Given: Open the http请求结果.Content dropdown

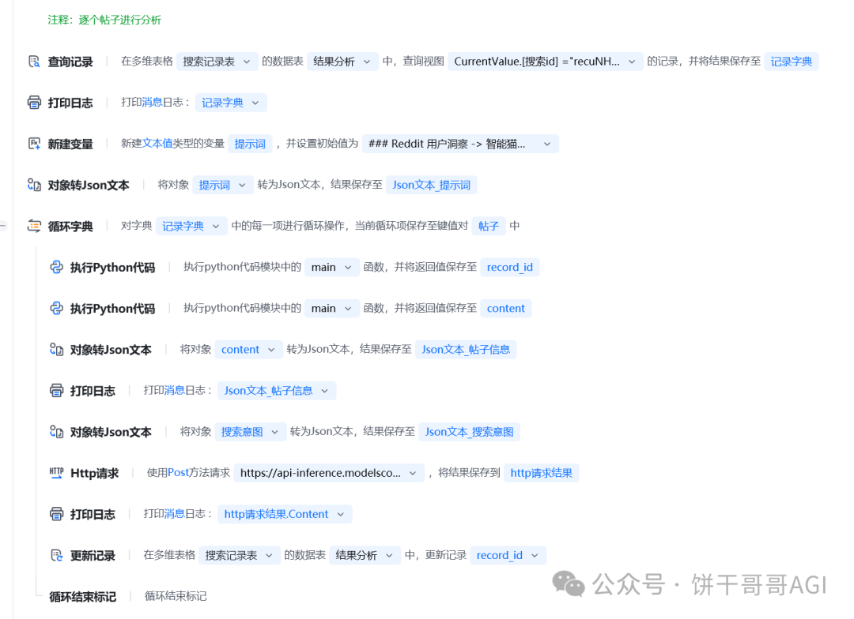Looking at the screenshot, I should (285, 514).
